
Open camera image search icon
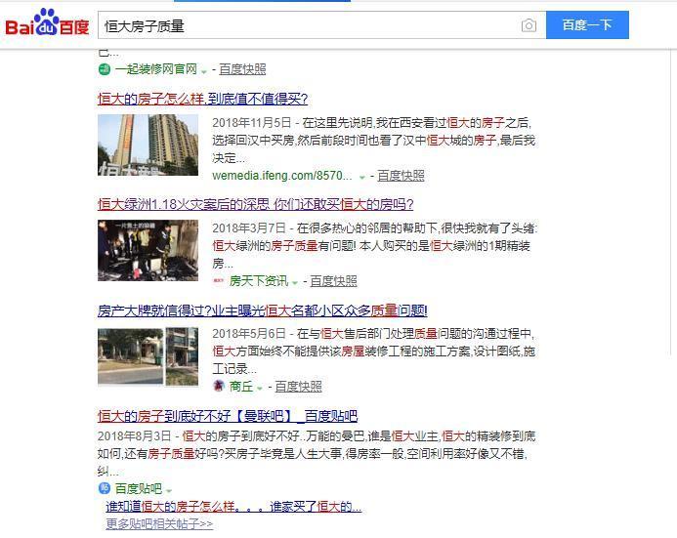click(529, 25)
